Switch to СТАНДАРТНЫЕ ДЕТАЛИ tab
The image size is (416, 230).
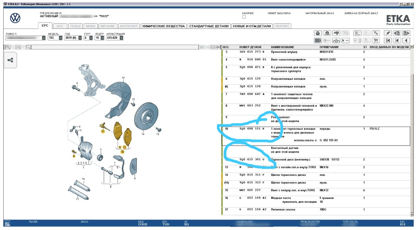coord(209,26)
